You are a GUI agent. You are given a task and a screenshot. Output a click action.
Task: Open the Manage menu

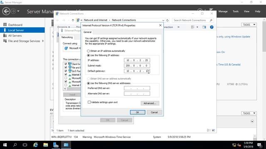223,11
